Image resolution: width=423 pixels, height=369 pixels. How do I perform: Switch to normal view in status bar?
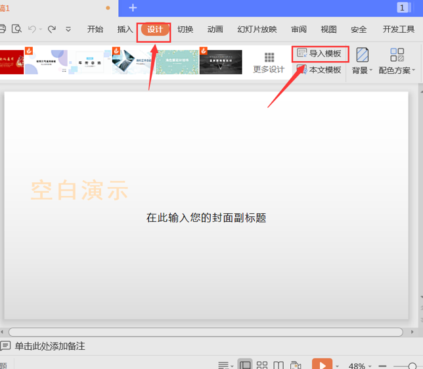click(x=245, y=364)
